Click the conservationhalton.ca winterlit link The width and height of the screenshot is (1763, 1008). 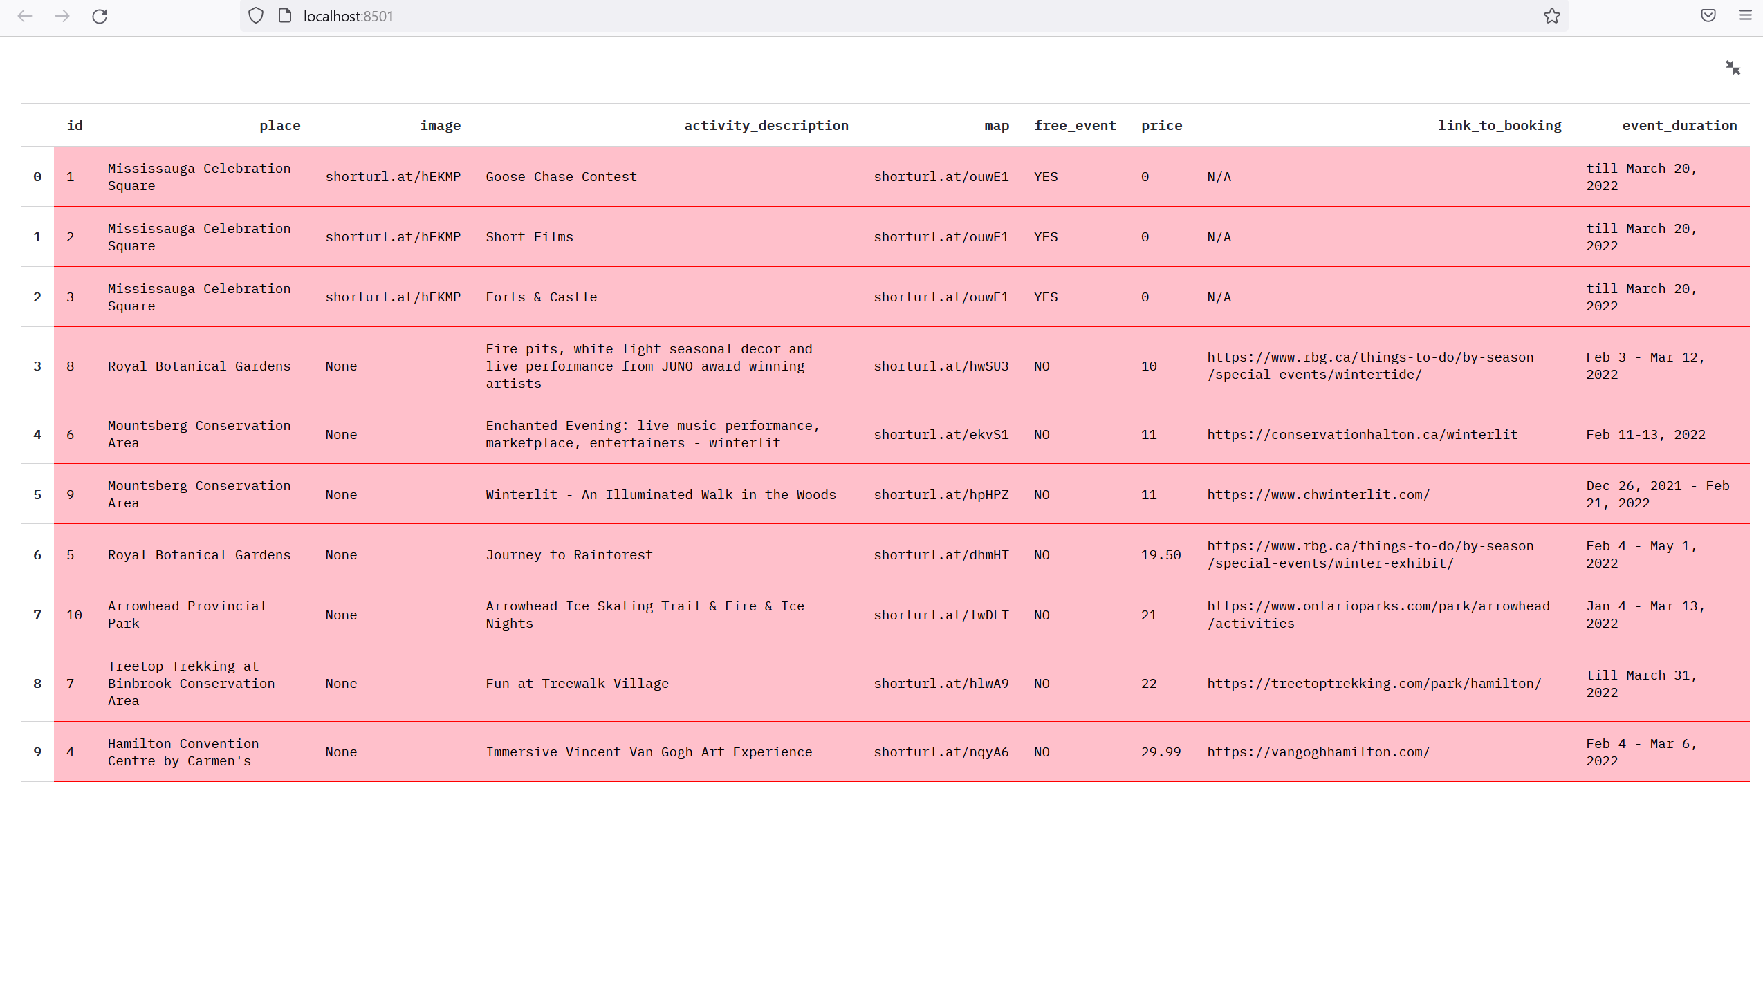tap(1362, 434)
